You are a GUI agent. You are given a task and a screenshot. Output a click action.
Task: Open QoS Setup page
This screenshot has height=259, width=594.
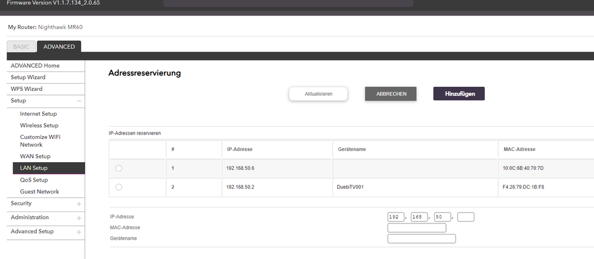pyautogui.click(x=34, y=180)
